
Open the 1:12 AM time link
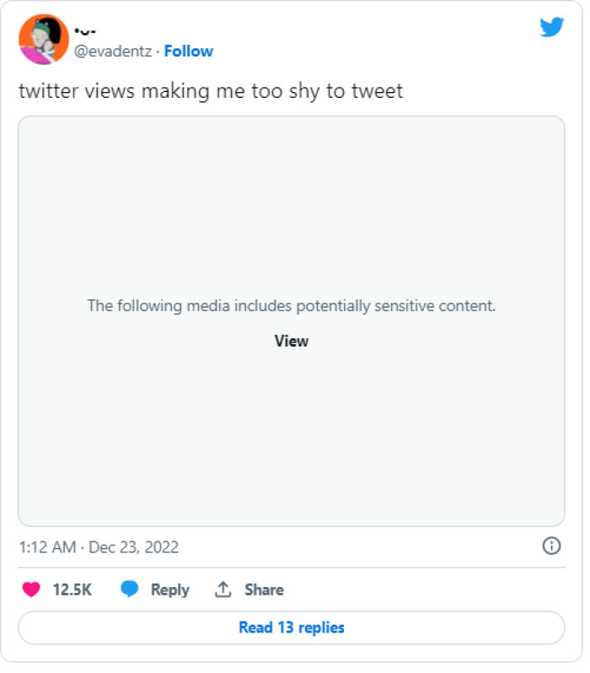(47, 546)
